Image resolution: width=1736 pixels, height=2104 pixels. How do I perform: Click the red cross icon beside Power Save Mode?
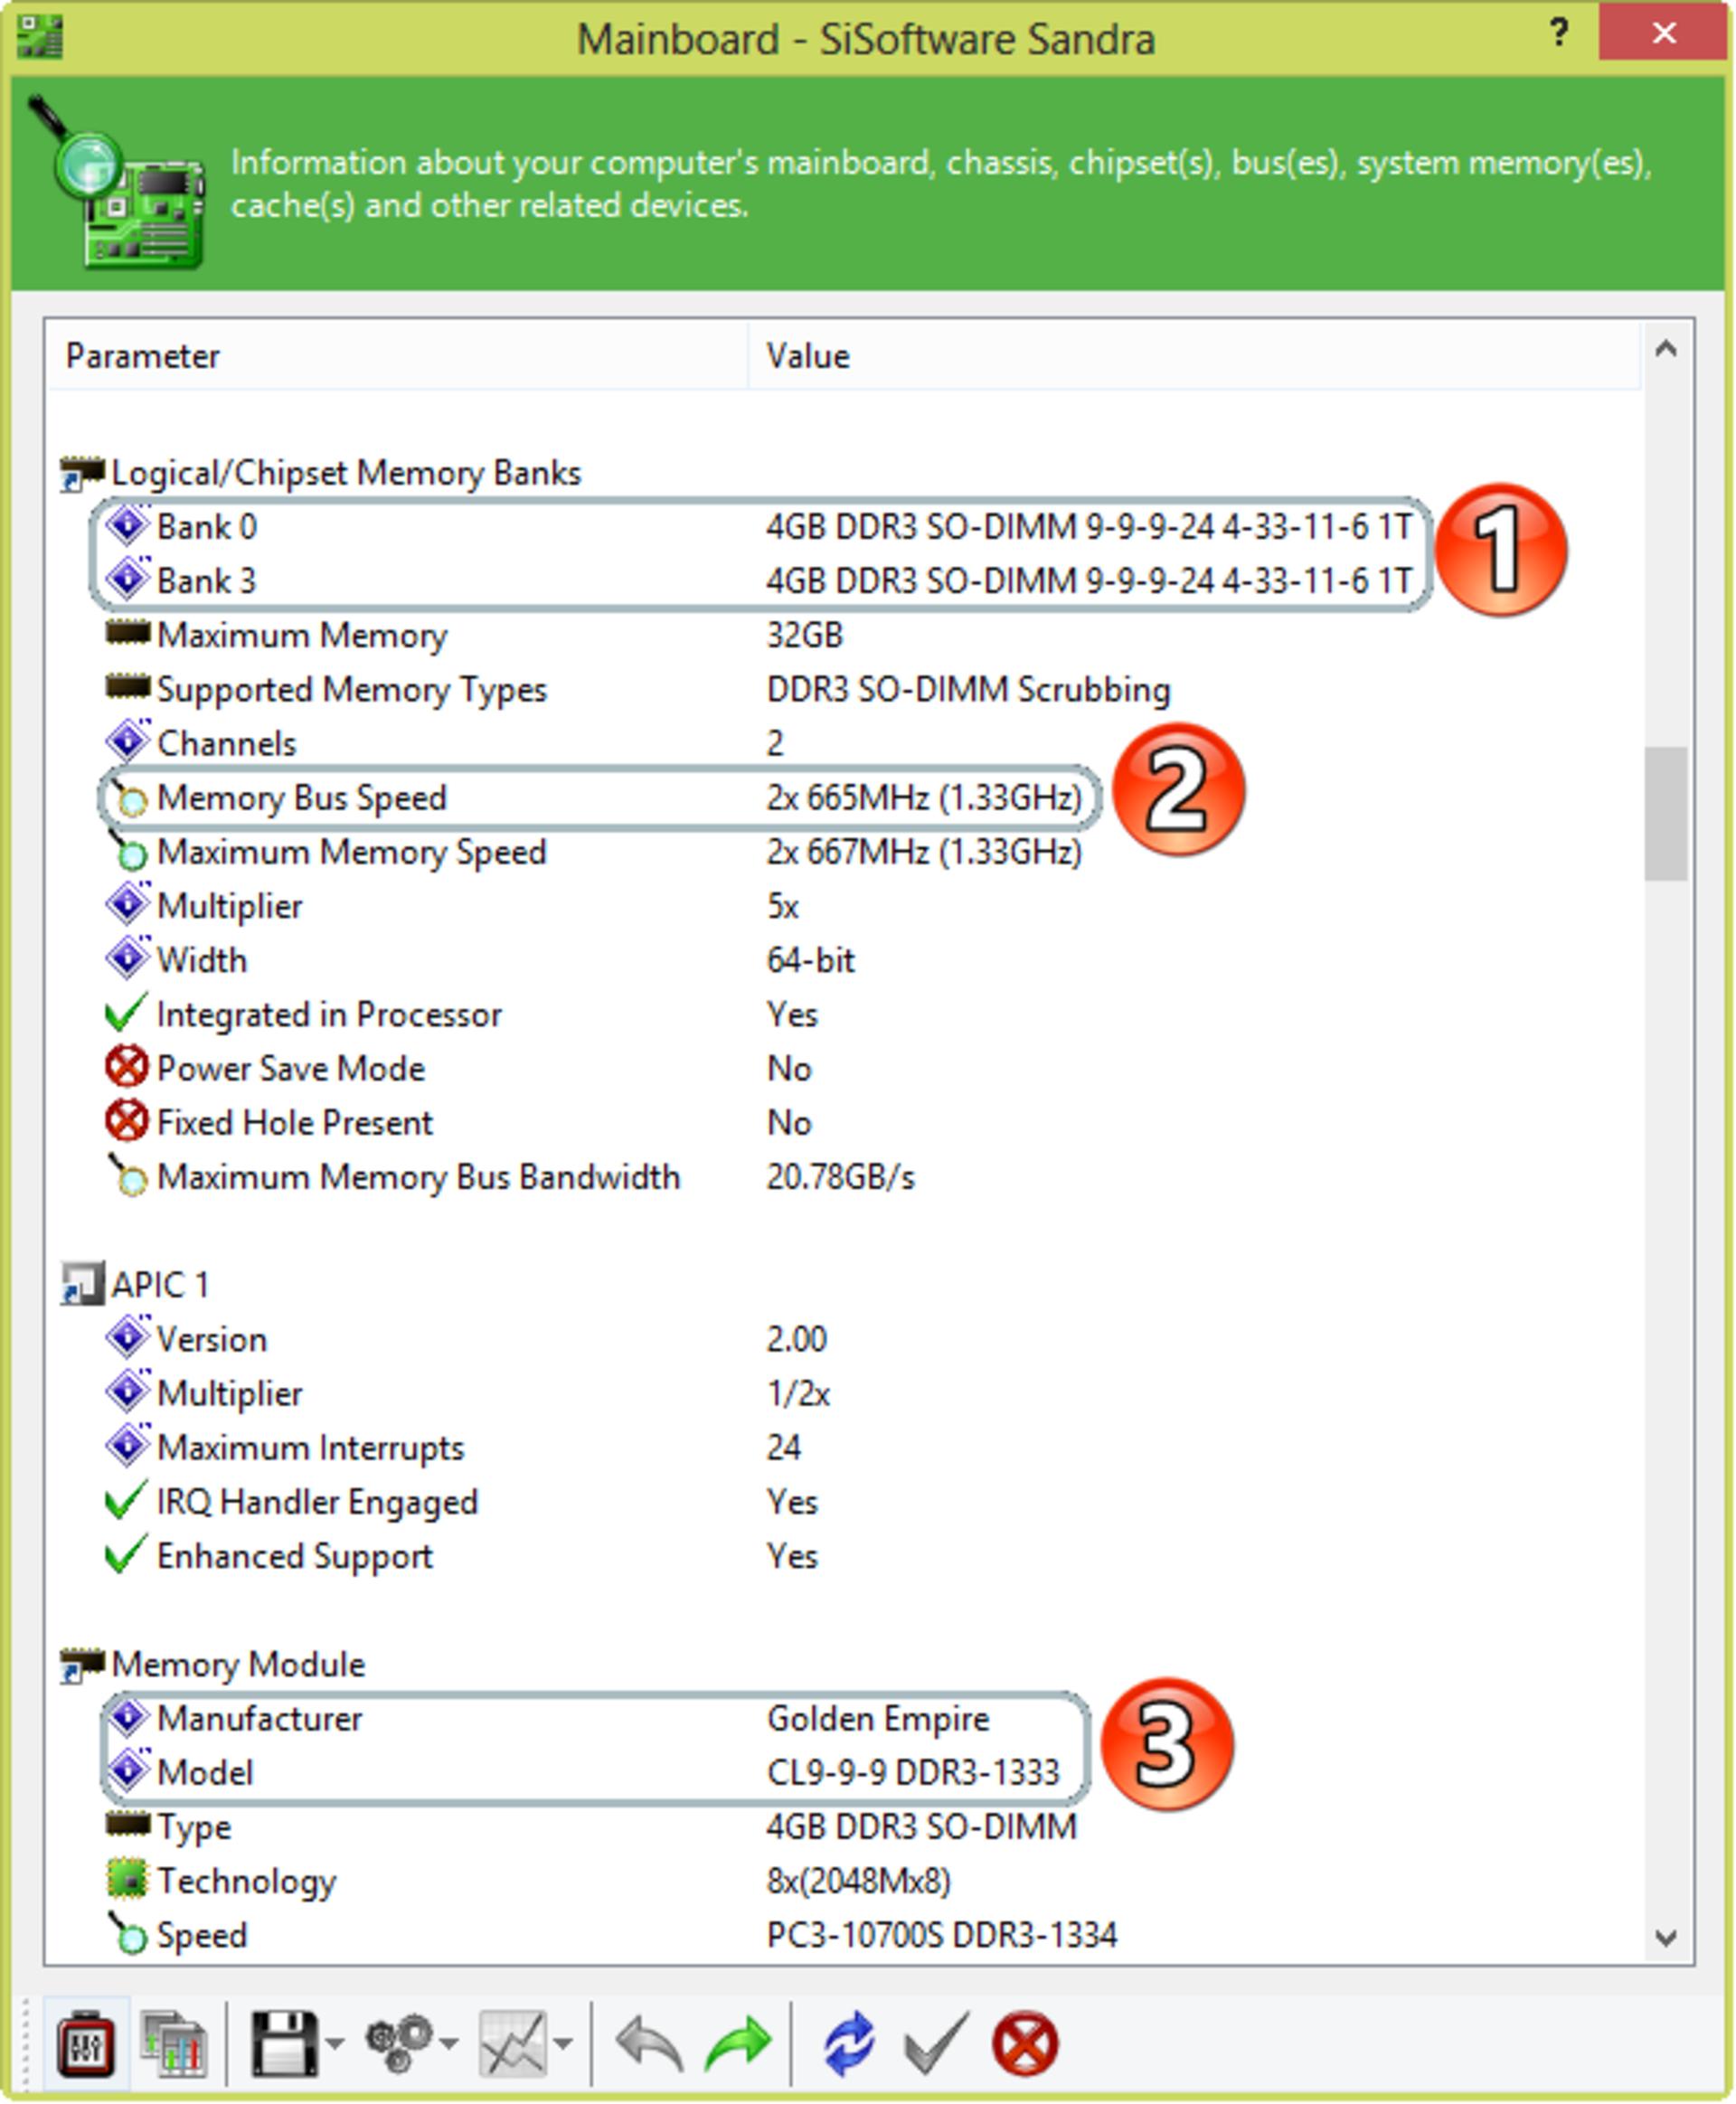click(x=127, y=1066)
